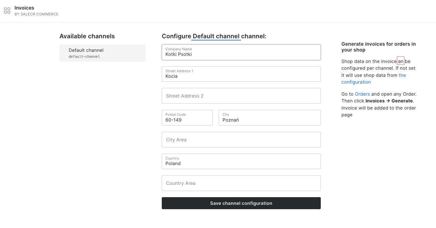Open the underlined Default channel link
Image resolution: width=436 pixels, height=228 pixels.
click(216, 36)
